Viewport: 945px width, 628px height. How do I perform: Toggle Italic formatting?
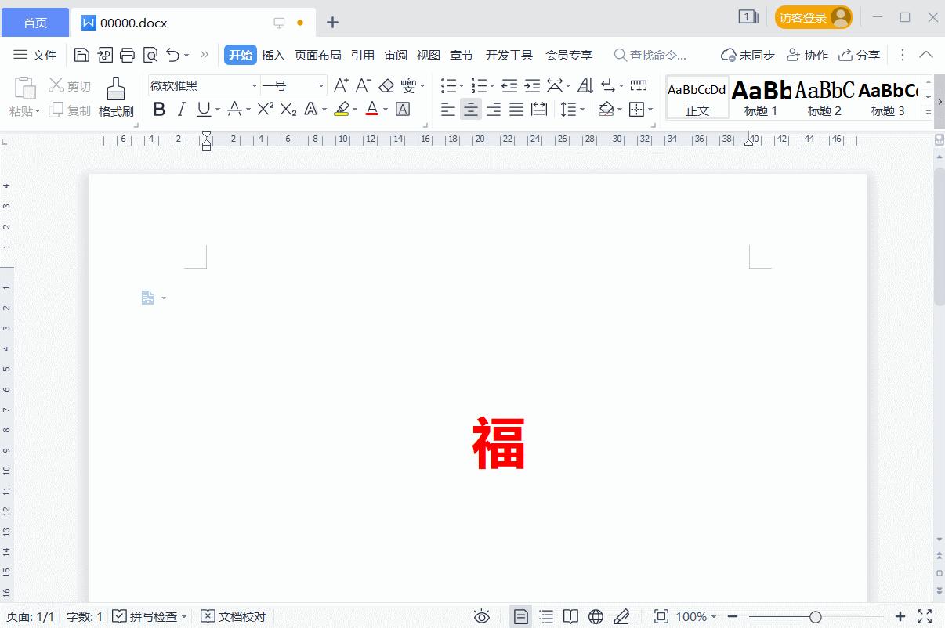182,109
